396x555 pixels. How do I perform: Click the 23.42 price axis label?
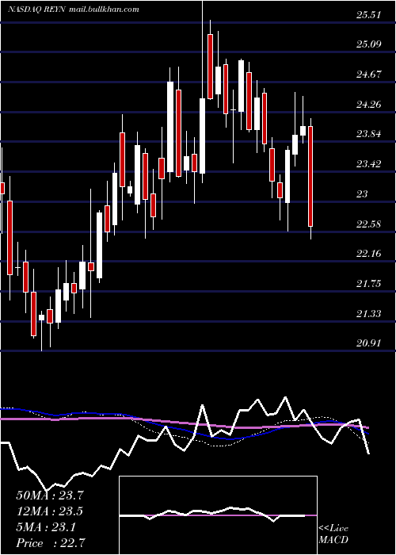click(369, 164)
